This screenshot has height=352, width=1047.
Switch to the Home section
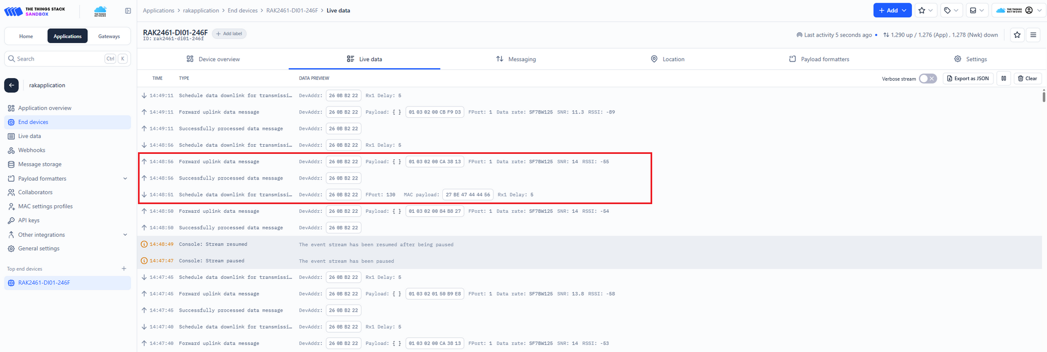coord(26,37)
